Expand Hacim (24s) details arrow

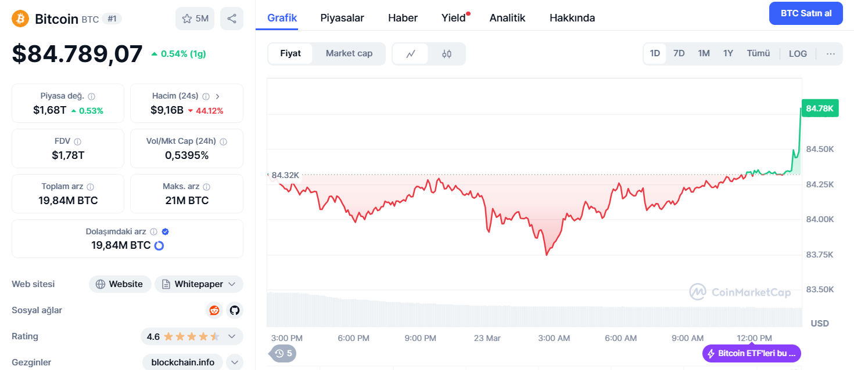[218, 96]
